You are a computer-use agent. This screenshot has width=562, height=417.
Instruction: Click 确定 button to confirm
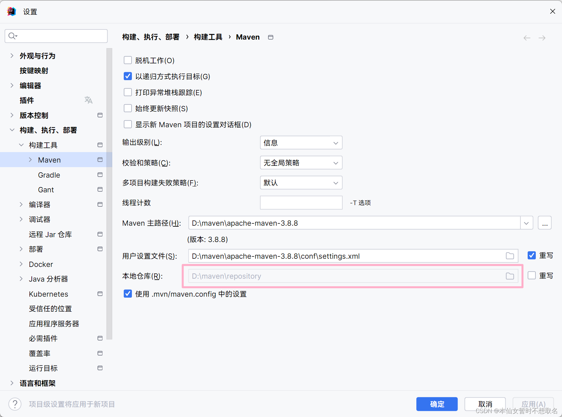tap(437, 404)
